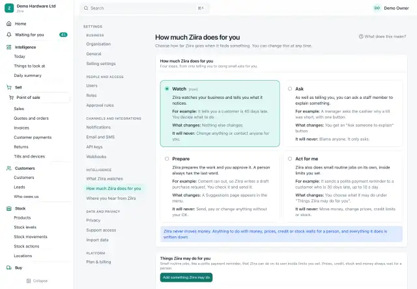
Task: Click the Search input field
Action: point(145,8)
